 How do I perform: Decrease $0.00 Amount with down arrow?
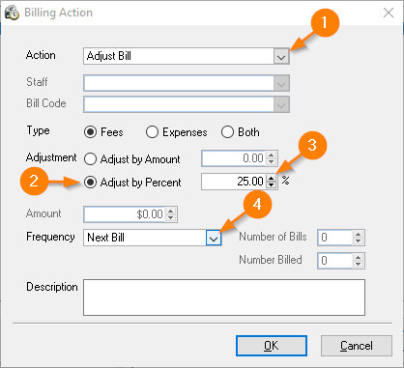point(171,218)
